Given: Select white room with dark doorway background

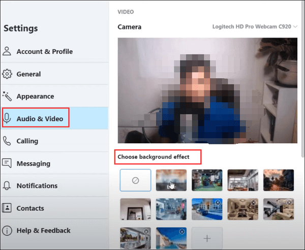Looking at the screenshot, I should 135,209.
